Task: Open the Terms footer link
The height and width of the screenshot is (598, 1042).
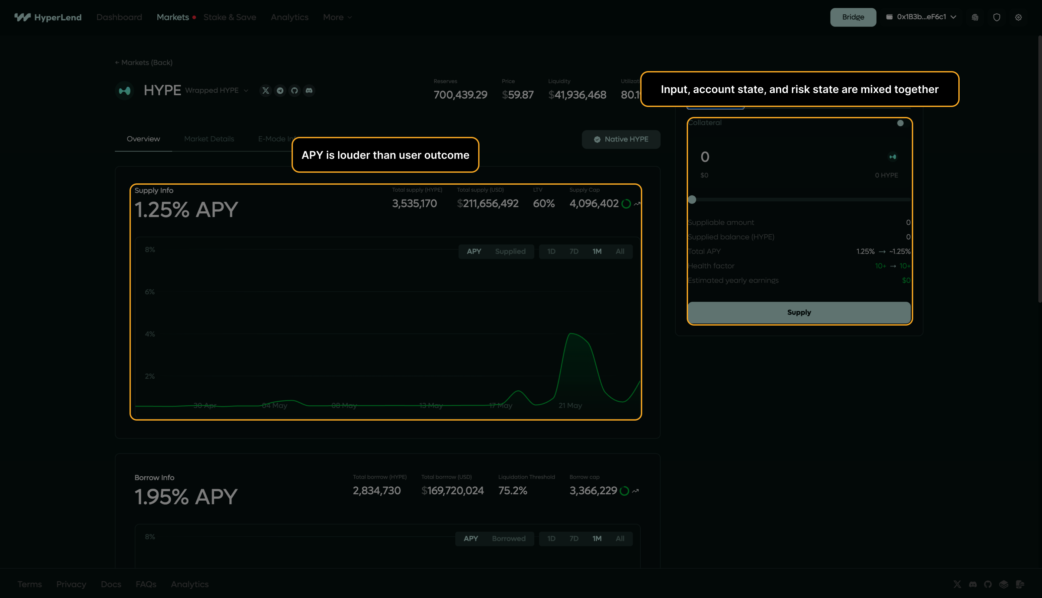Action: coord(30,584)
